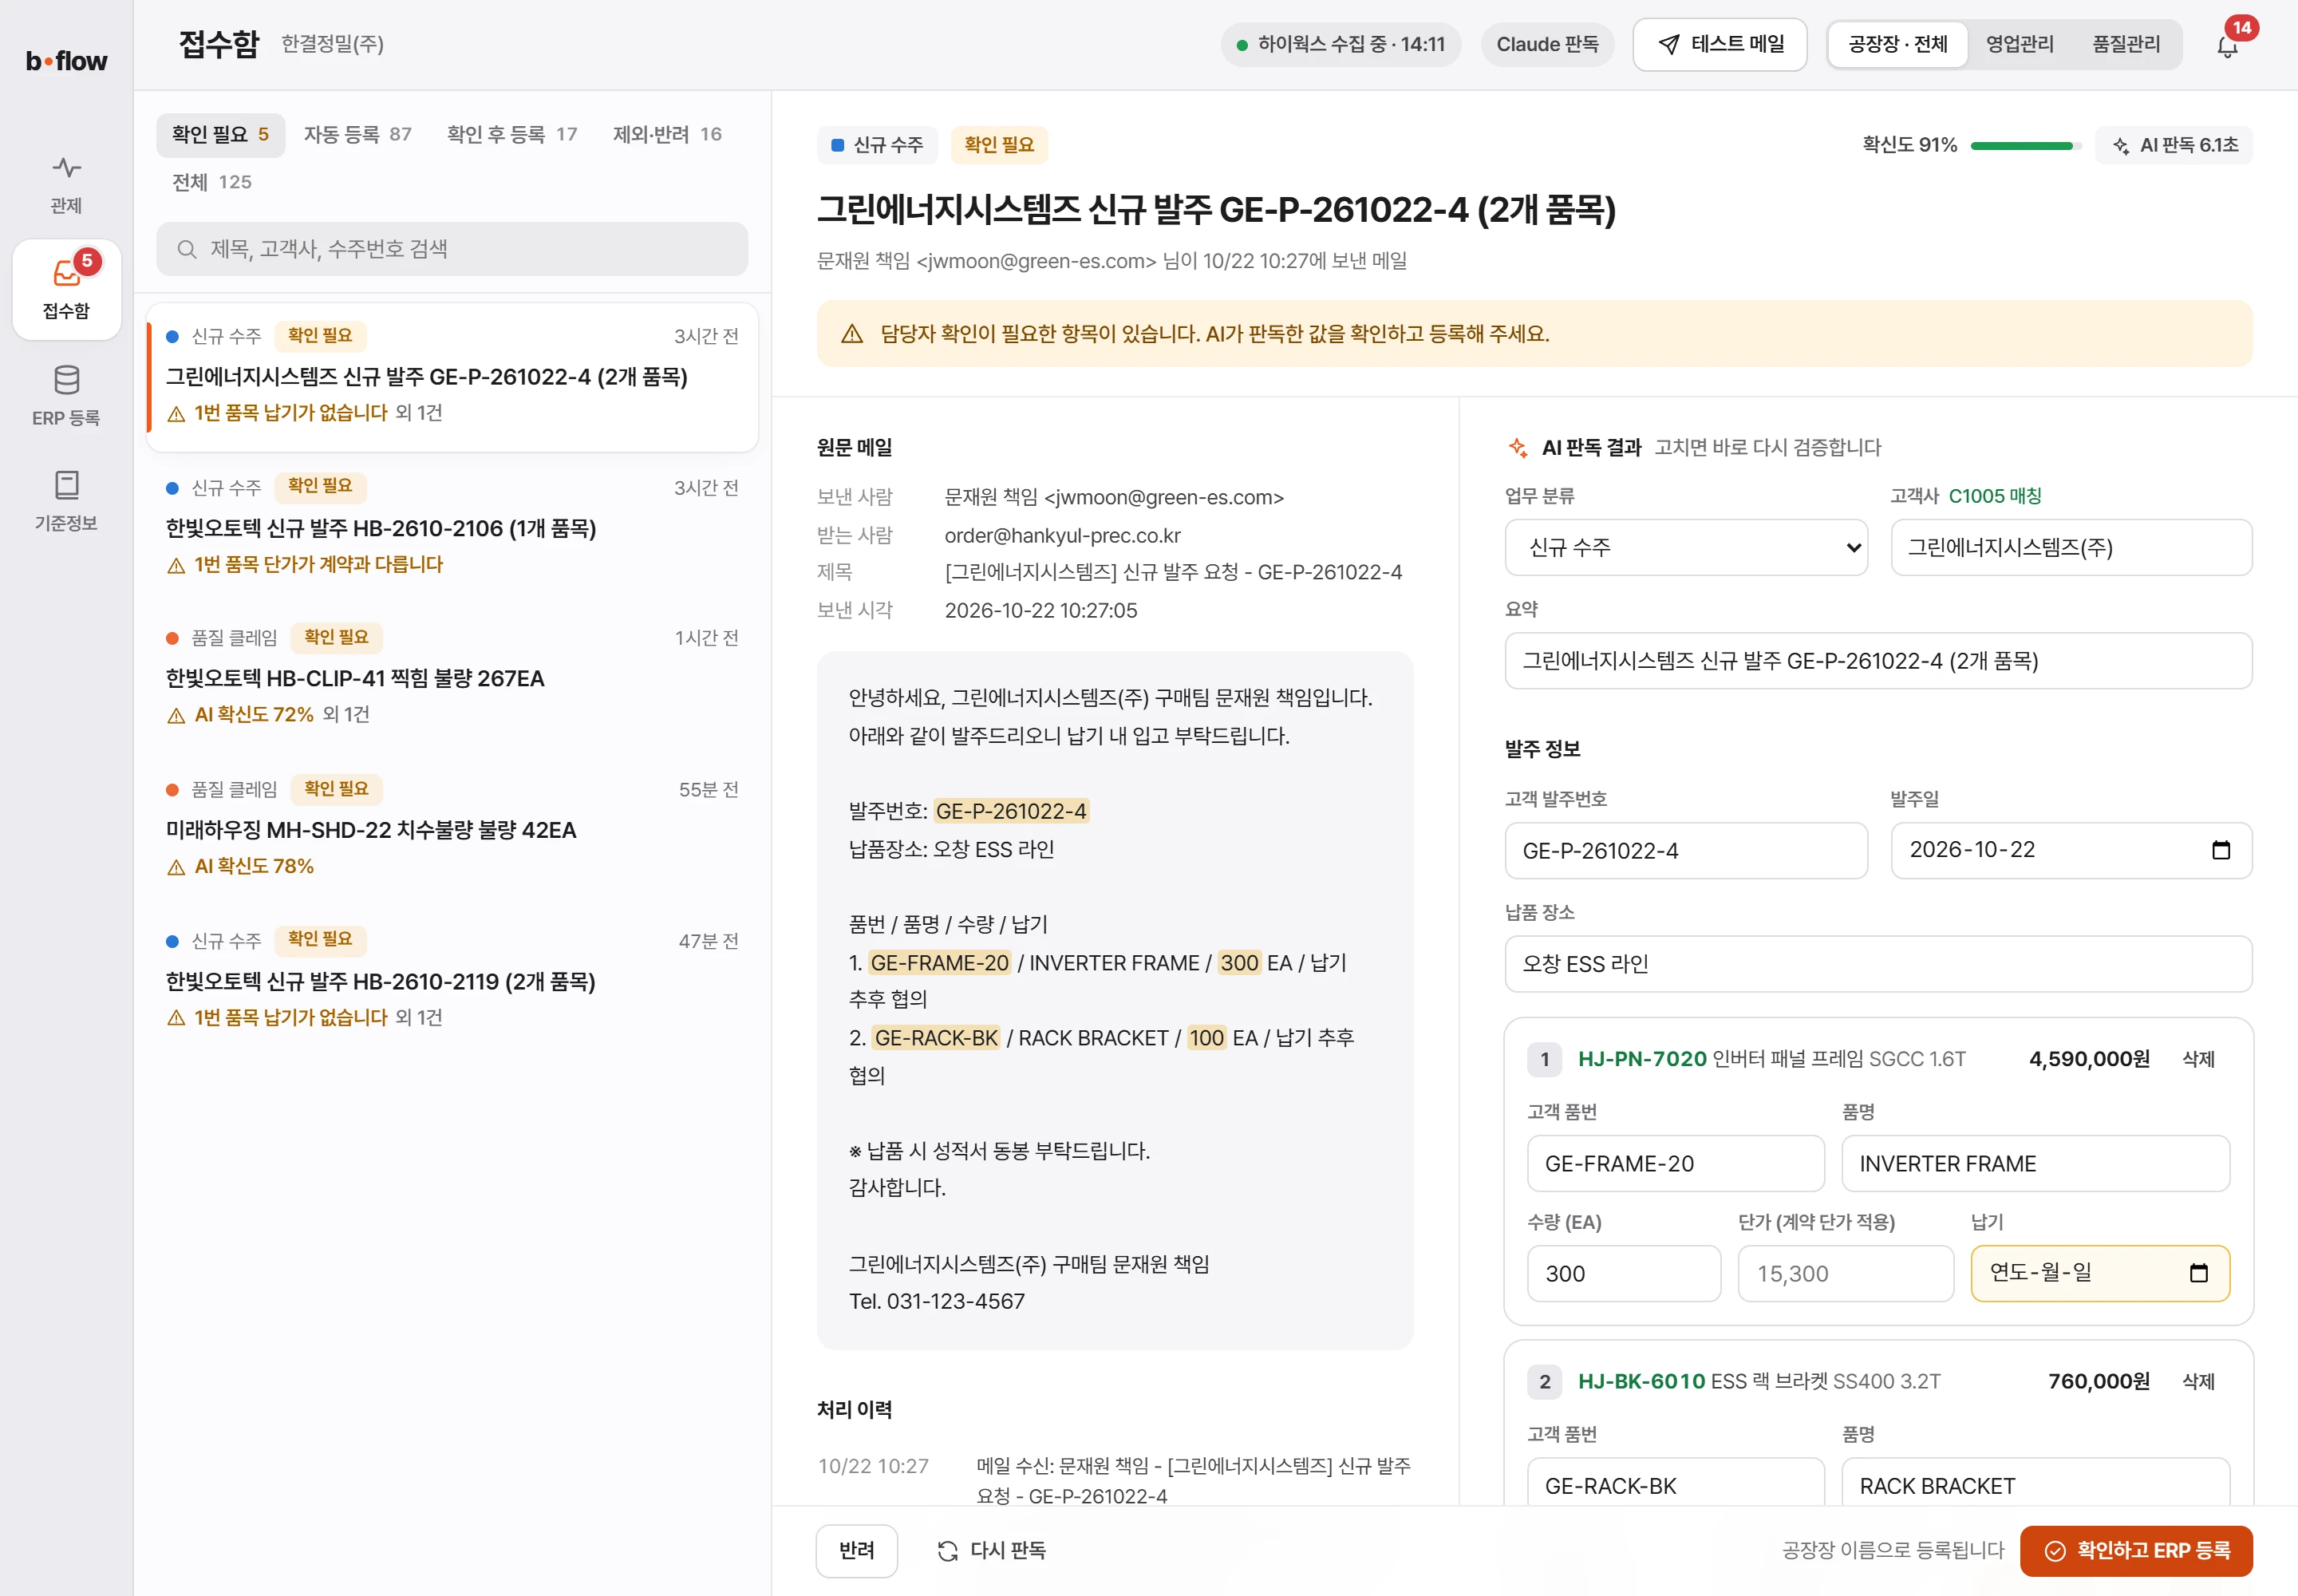Click the AI 판독 6.1초 sparkle badge
Screen dimensions: 2298x1596
(2174, 146)
